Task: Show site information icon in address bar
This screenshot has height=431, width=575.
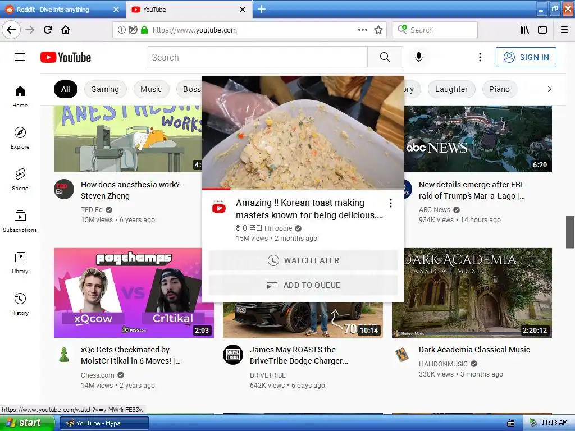Action: point(121,30)
